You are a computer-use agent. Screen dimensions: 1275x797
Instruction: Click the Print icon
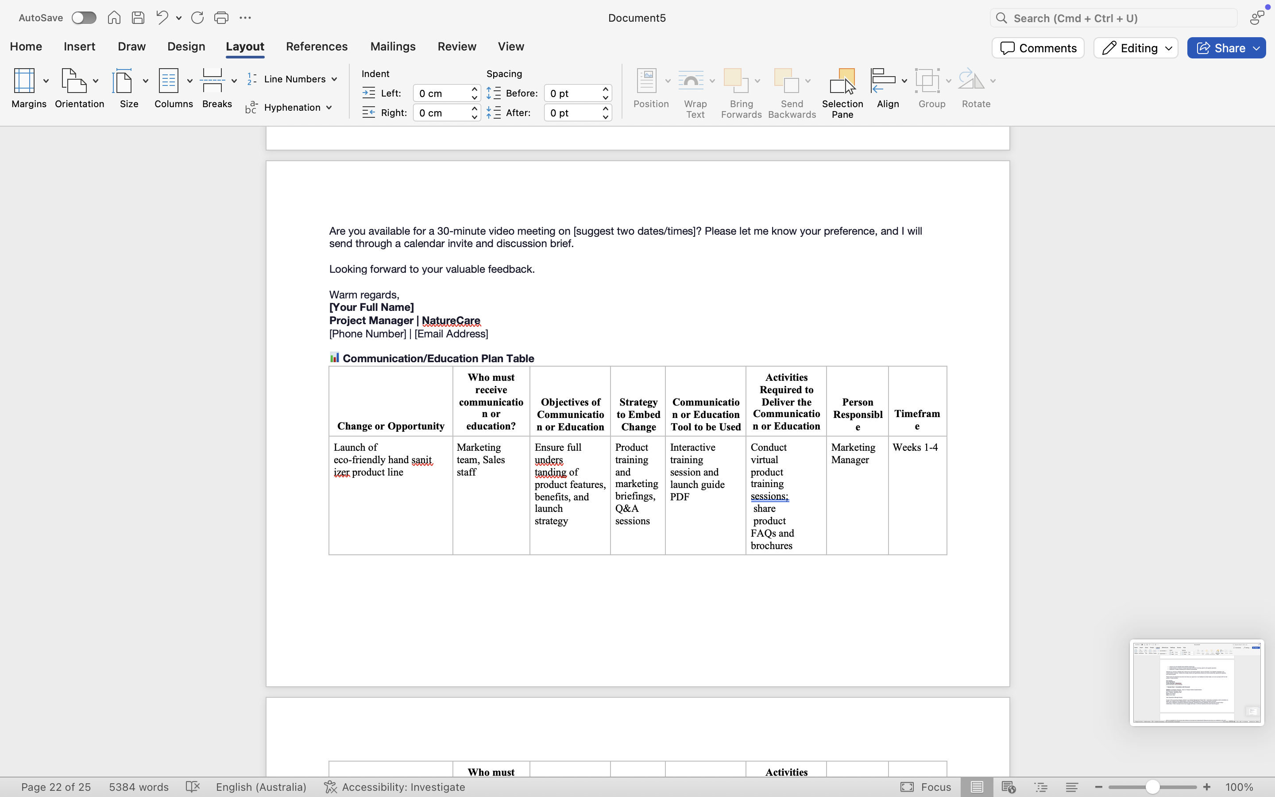221,18
